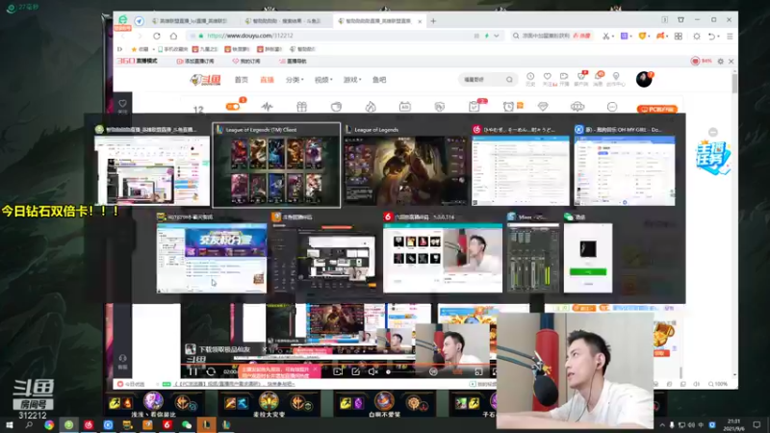
Task: Pause the stream video player
Action: [193, 372]
